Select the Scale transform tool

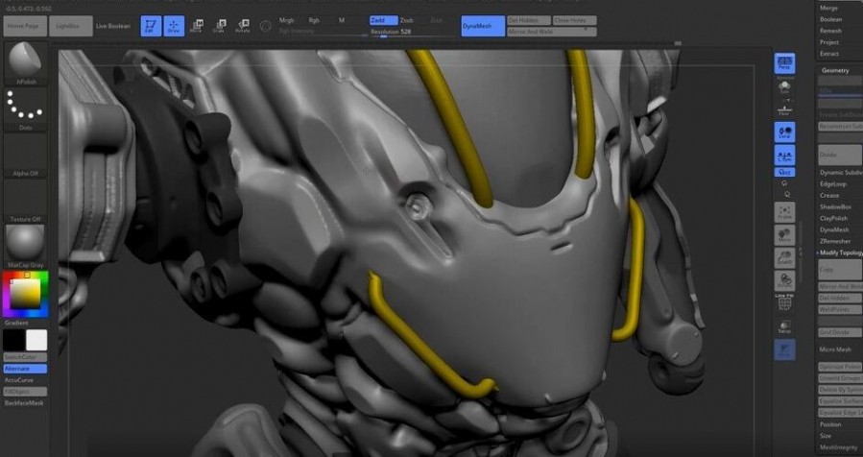(x=220, y=26)
